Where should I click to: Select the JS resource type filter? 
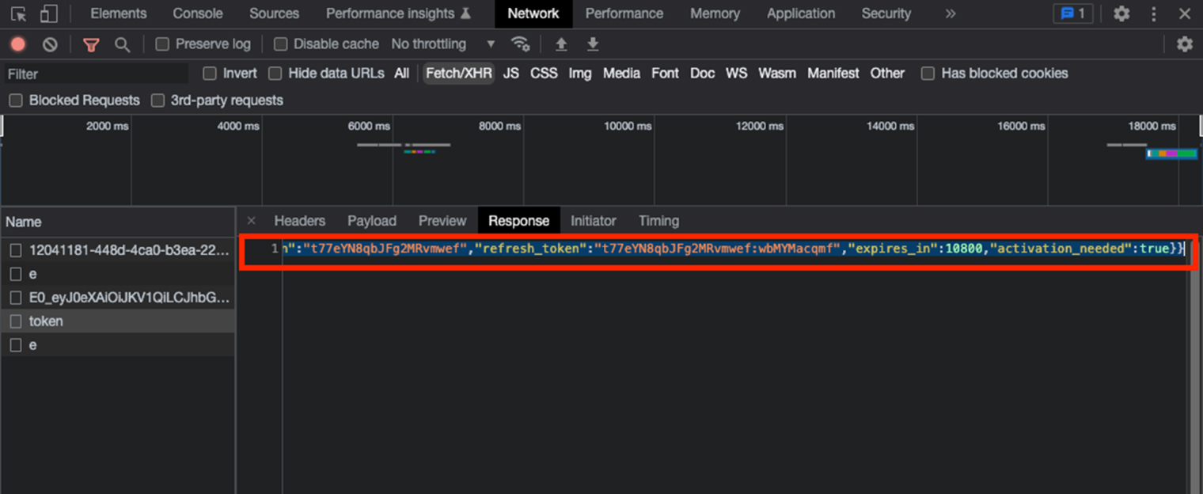pos(511,74)
